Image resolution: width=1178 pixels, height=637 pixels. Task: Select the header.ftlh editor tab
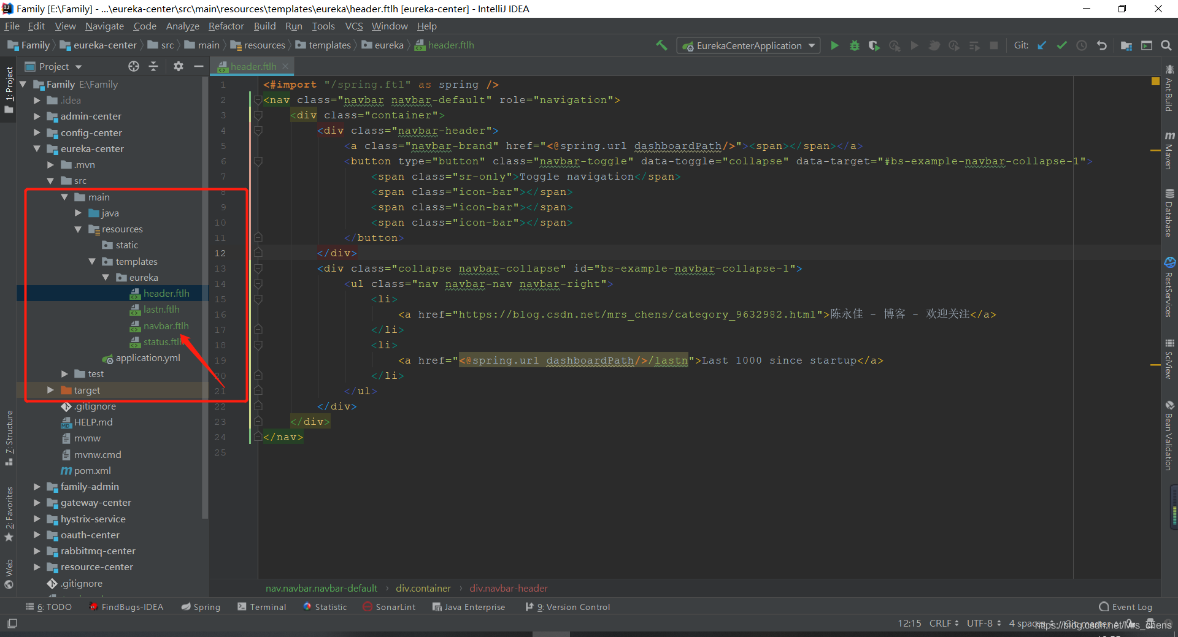pos(253,66)
